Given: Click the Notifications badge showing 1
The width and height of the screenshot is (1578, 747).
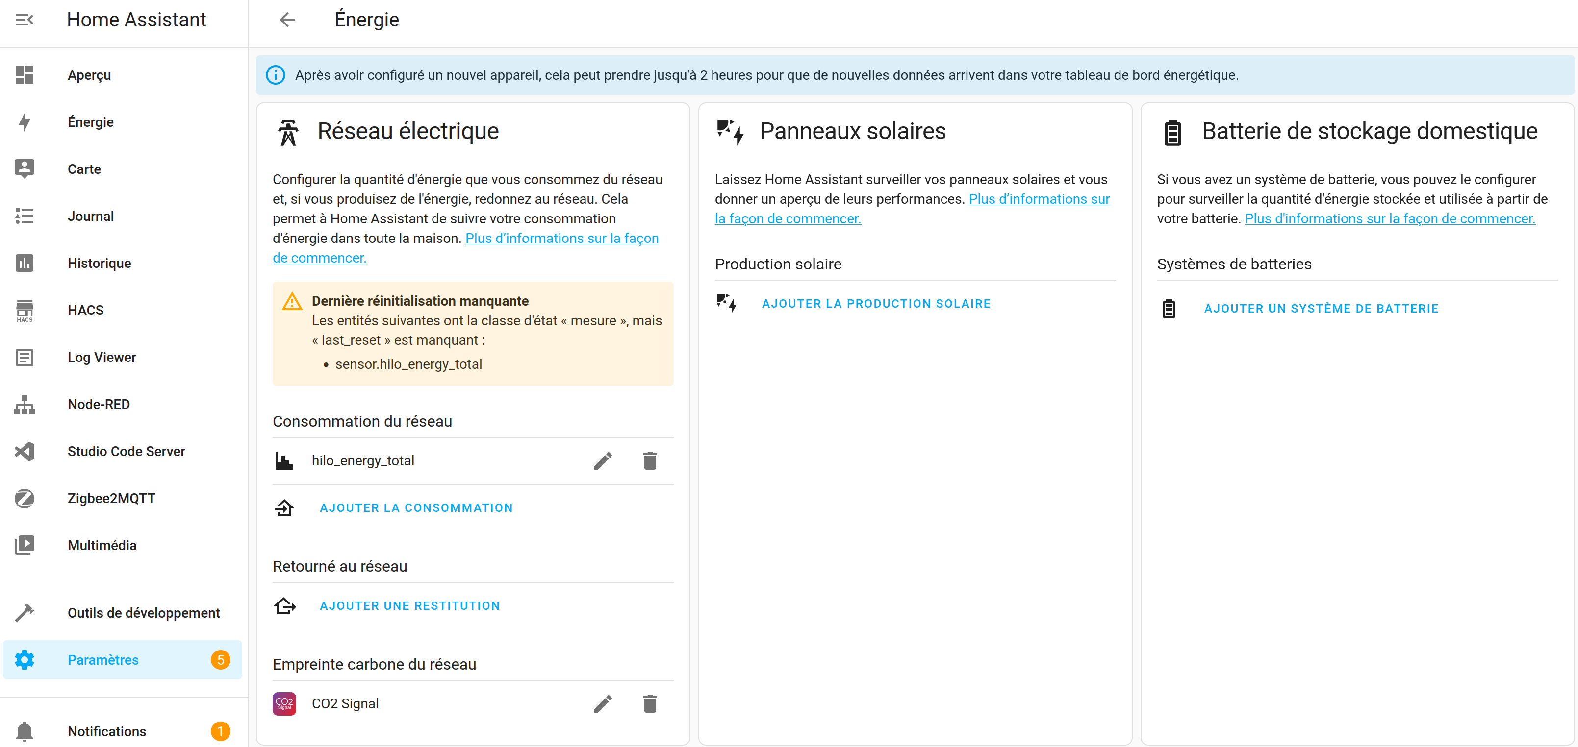Looking at the screenshot, I should pos(221,731).
